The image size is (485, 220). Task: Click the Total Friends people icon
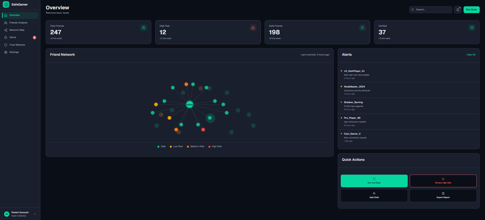143,28
